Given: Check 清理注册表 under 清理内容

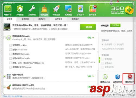Looking at the screenshot, I should (103, 67).
